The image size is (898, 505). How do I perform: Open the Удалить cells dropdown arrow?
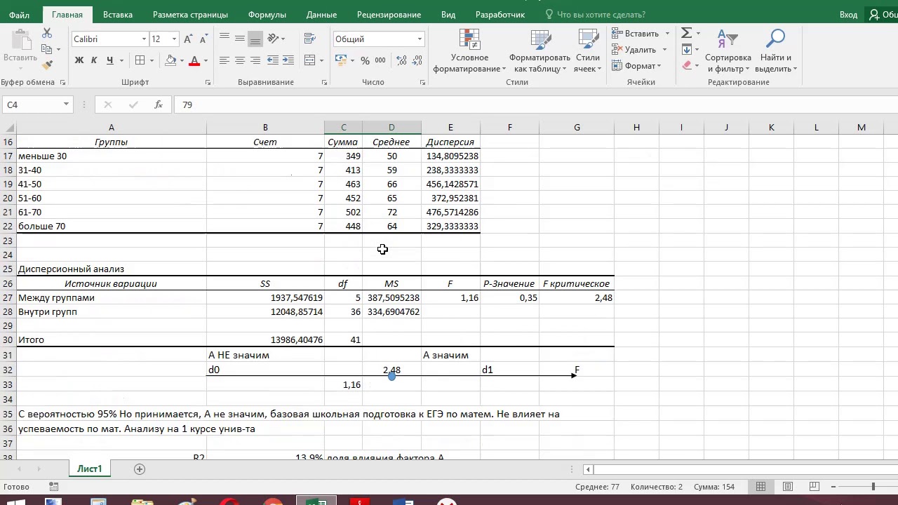coord(664,50)
